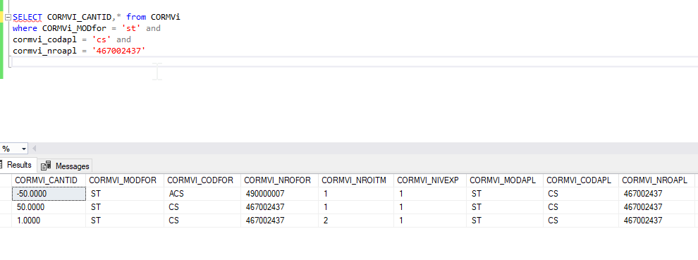This screenshot has width=698, height=260.
Task: Open the editor zoom percentage dropdown
Action: pyautogui.click(x=23, y=149)
